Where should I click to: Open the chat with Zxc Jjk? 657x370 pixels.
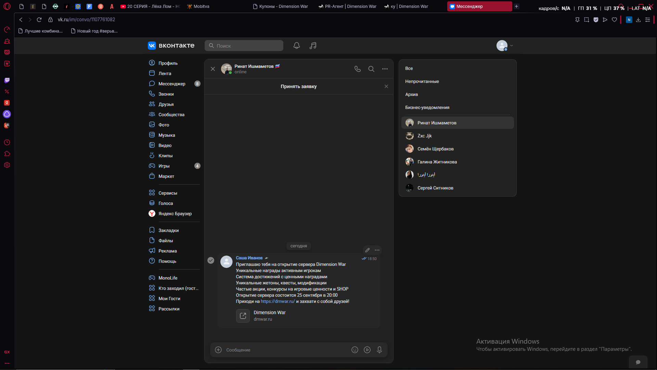point(458,136)
